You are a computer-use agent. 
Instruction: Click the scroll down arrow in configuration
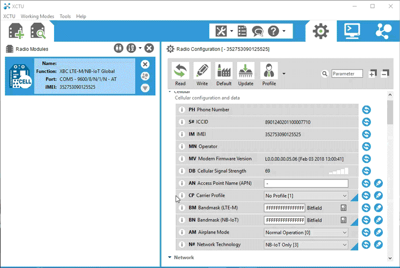tap(390, 258)
